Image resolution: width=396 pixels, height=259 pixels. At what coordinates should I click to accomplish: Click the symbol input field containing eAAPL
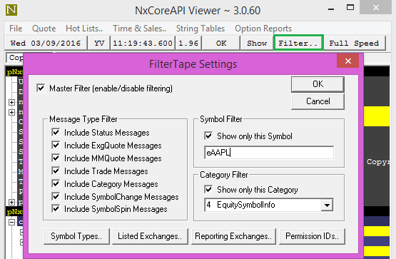pos(269,153)
